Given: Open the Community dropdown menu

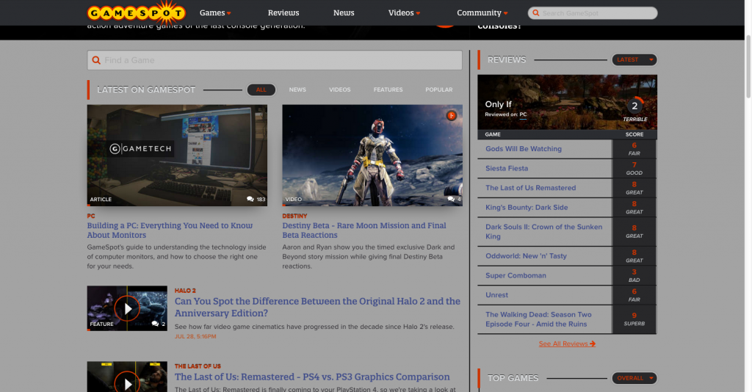Looking at the screenshot, I should 482,13.
